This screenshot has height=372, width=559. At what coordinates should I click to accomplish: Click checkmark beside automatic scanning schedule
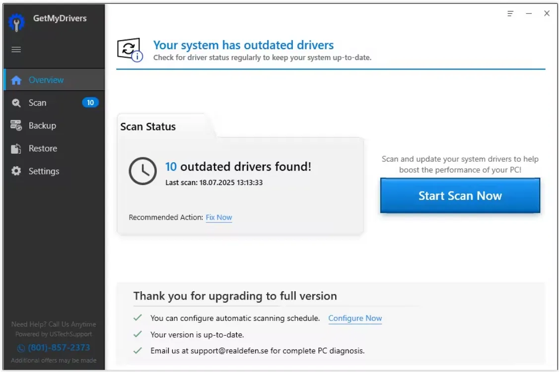click(x=138, y=317)
